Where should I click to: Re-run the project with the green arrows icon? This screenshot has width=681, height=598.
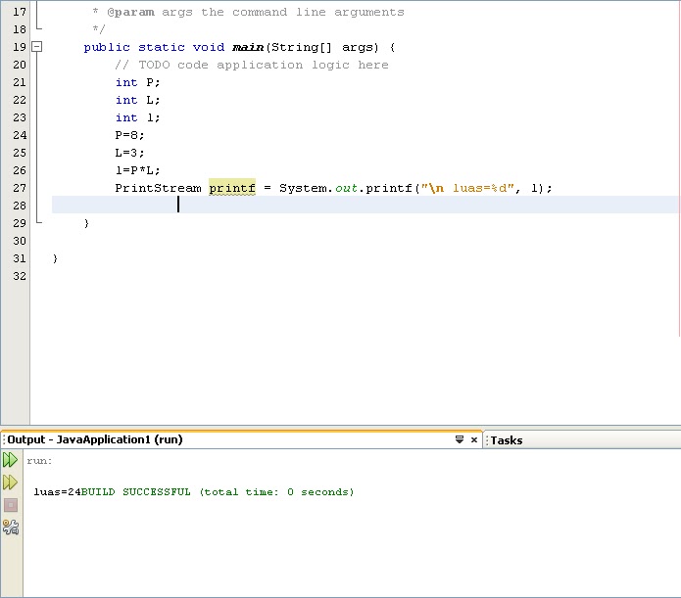(10, 460)
